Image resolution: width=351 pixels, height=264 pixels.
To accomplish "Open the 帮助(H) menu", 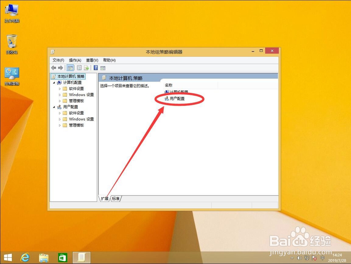I will (109, 60).
